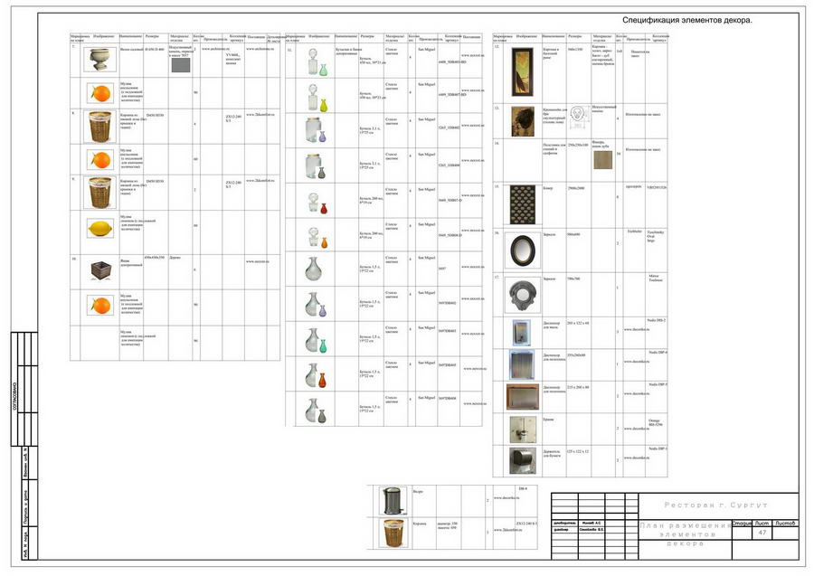The height and width of the screenshot is (576, 814).
Task: Select the bracket technical drawing sketch
Action: [578, 117]
